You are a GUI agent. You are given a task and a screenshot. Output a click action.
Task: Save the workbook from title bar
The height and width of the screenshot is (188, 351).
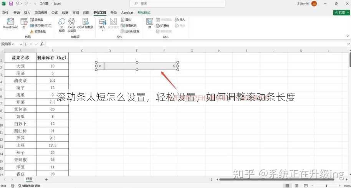11,3
